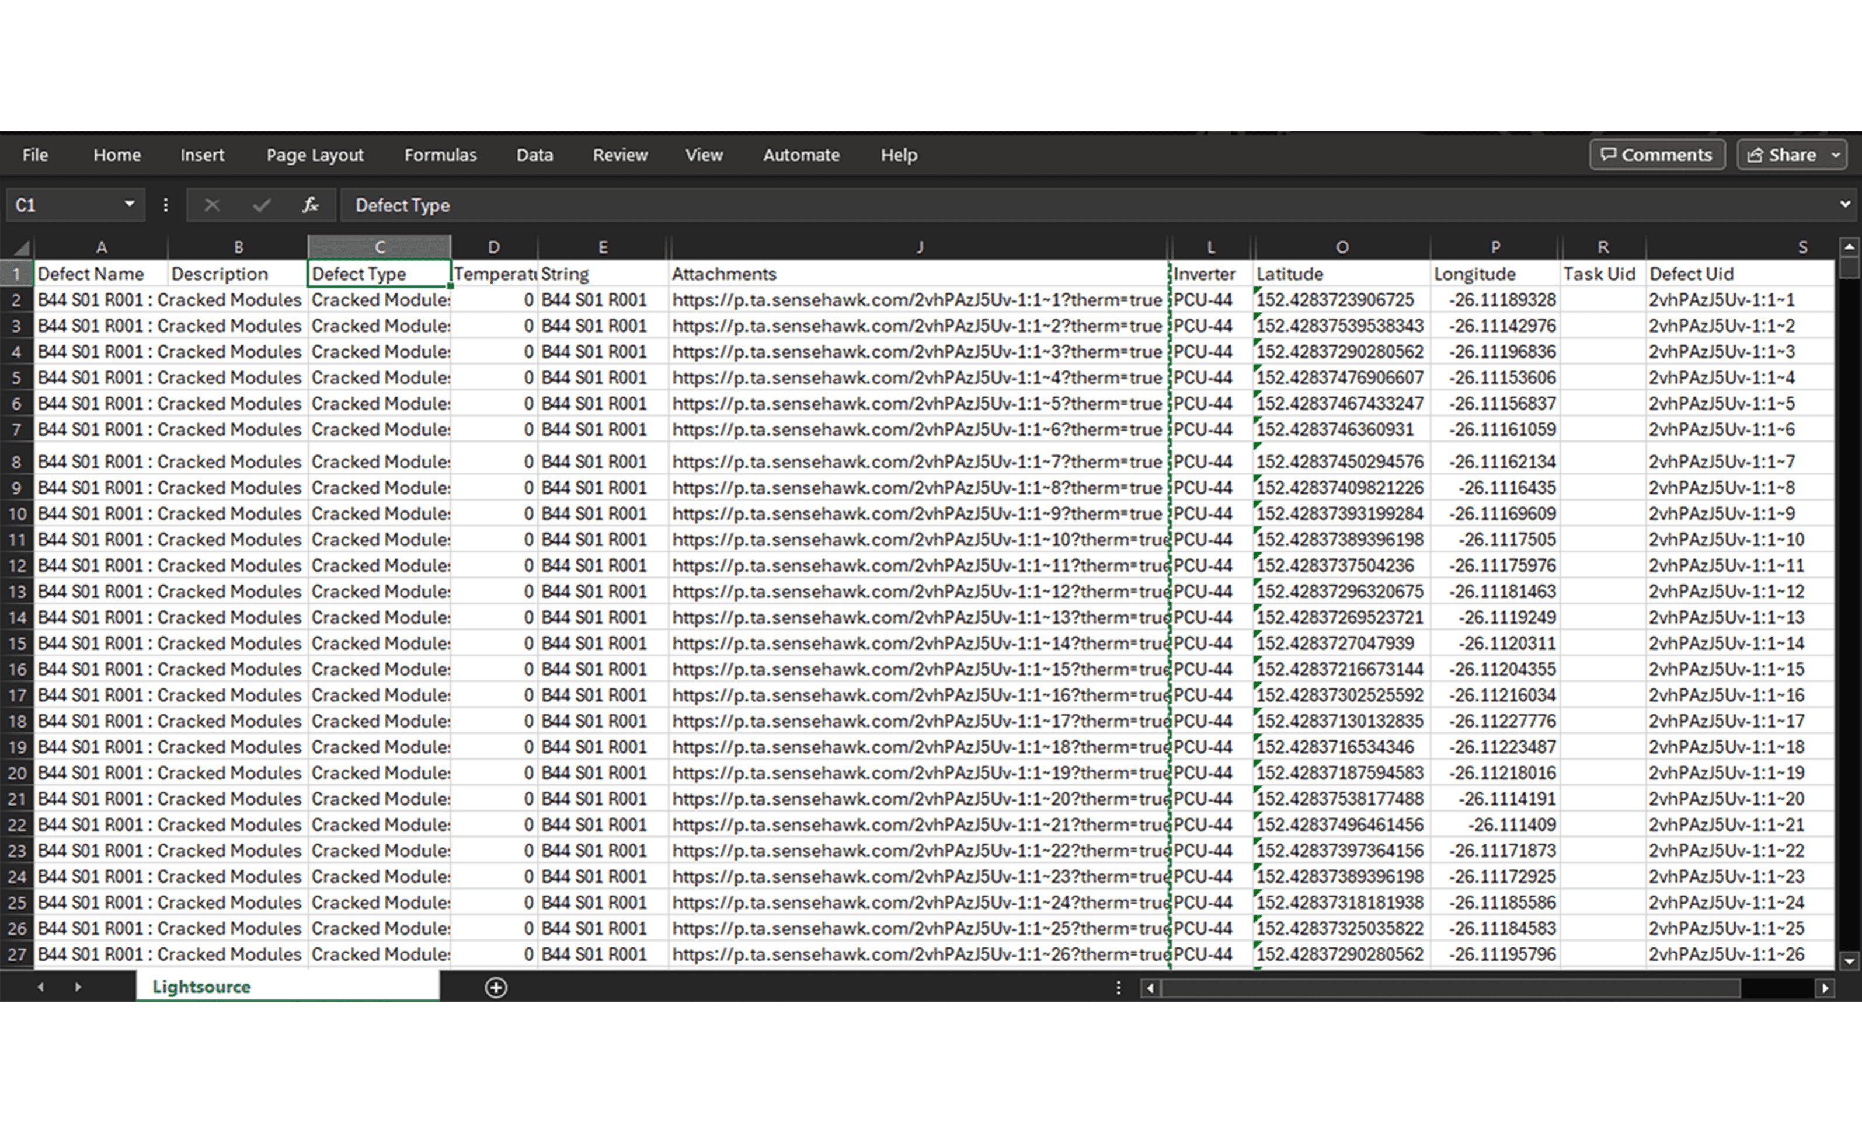
Task: Select the Defect Uid header cell
Action: click(1741, 274)
